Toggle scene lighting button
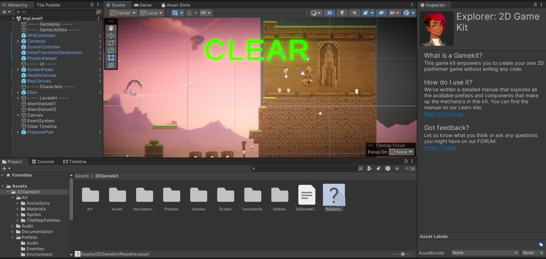546x259 pixels. point(342,13)
